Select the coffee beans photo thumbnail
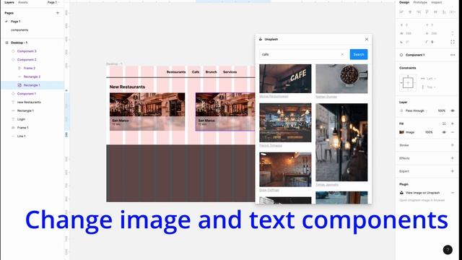 tap(341, 79)
